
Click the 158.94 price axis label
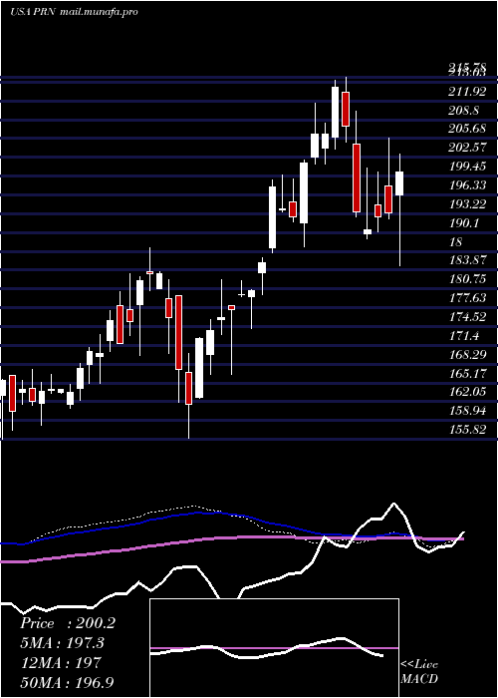[467, 411]
